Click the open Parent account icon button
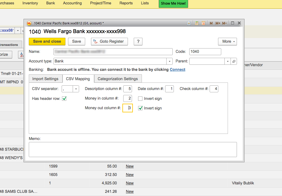 [234, 61]
